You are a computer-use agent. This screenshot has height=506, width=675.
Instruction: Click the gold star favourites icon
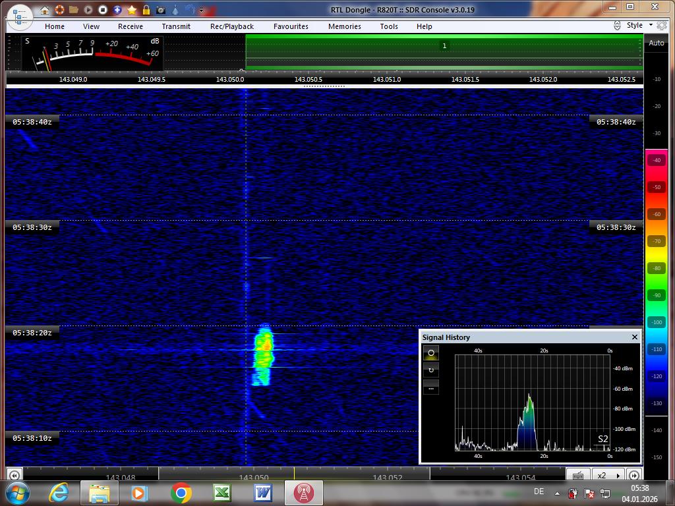tap(132, 10)
